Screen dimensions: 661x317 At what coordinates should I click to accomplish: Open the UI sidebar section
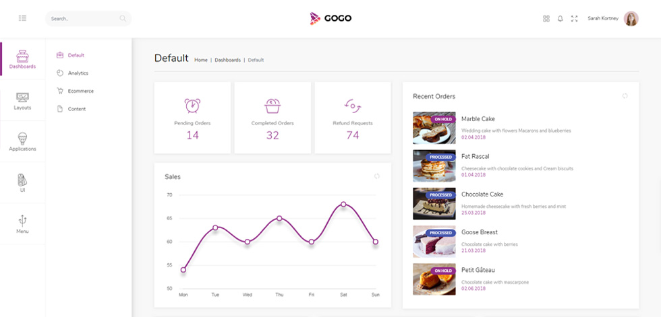22,182
